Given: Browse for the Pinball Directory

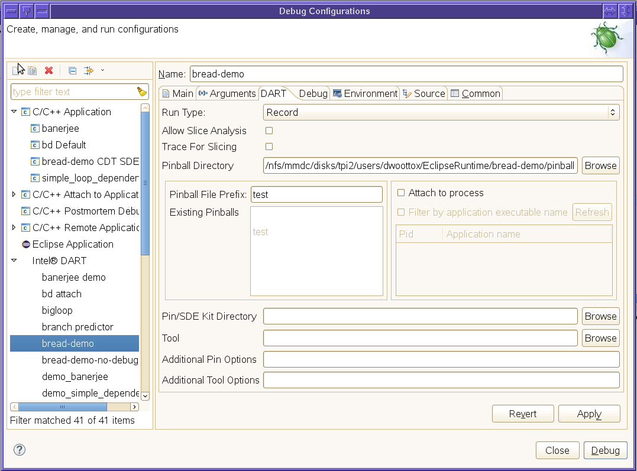Looking at the screenshot, I should pos(600,165).
